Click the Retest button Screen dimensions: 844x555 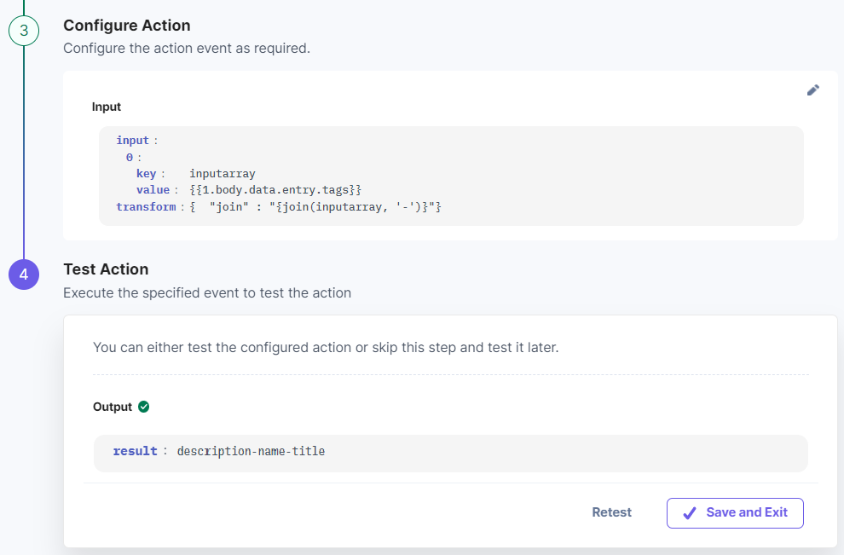click(611, 512)
